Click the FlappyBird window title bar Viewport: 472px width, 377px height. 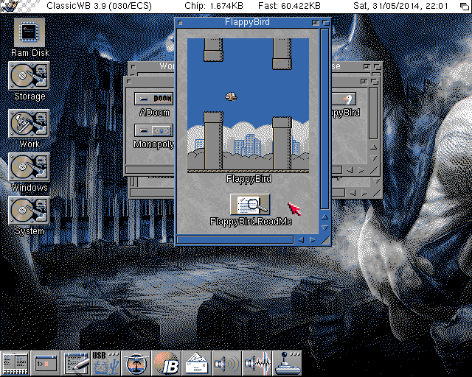point(248,23)
